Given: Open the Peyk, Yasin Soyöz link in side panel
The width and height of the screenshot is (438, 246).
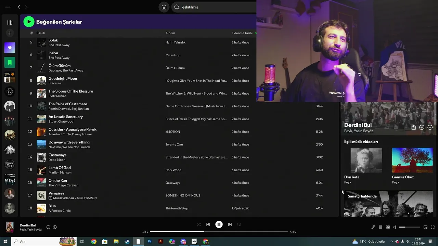Looking at the screenshot, I should pyautogui.click(x=359, y=131).
